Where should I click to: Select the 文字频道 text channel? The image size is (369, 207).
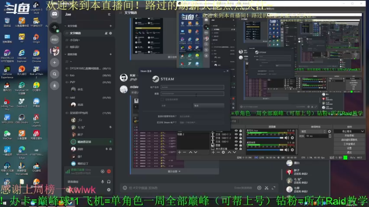coord(89,33)
